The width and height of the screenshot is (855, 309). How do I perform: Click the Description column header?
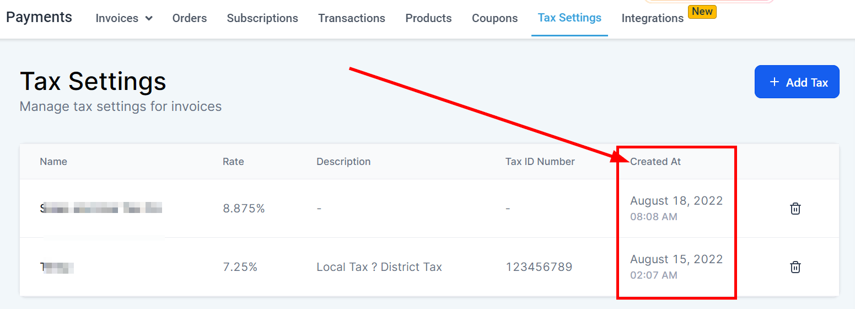coord(343,162)
